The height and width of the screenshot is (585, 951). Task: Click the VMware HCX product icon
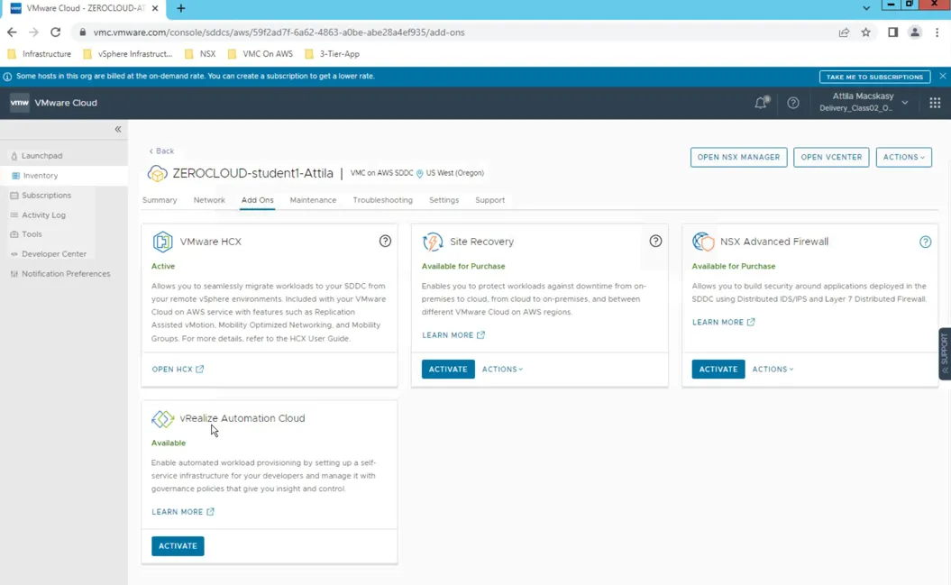162,242
